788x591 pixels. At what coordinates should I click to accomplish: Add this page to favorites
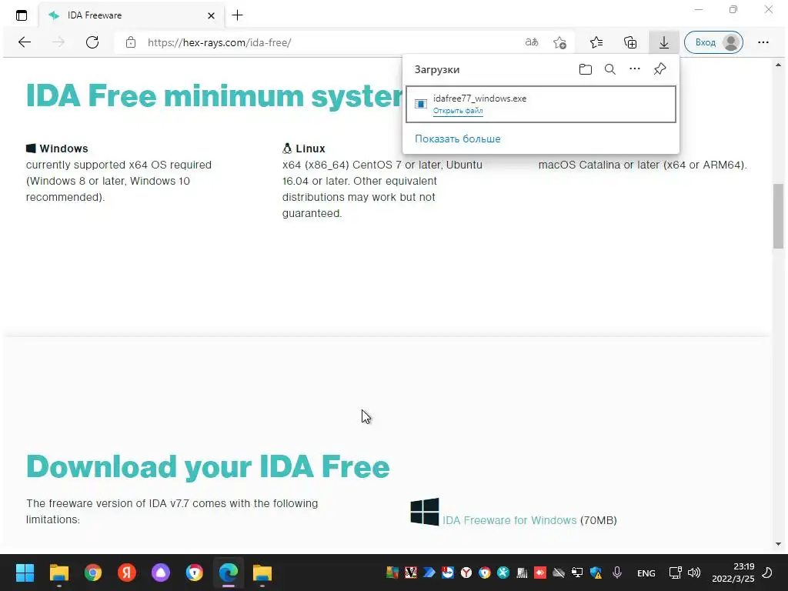559,42
